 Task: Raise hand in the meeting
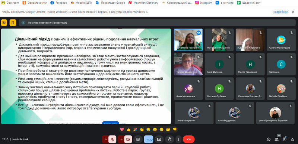pyautogui.click(x=170, y=139)
